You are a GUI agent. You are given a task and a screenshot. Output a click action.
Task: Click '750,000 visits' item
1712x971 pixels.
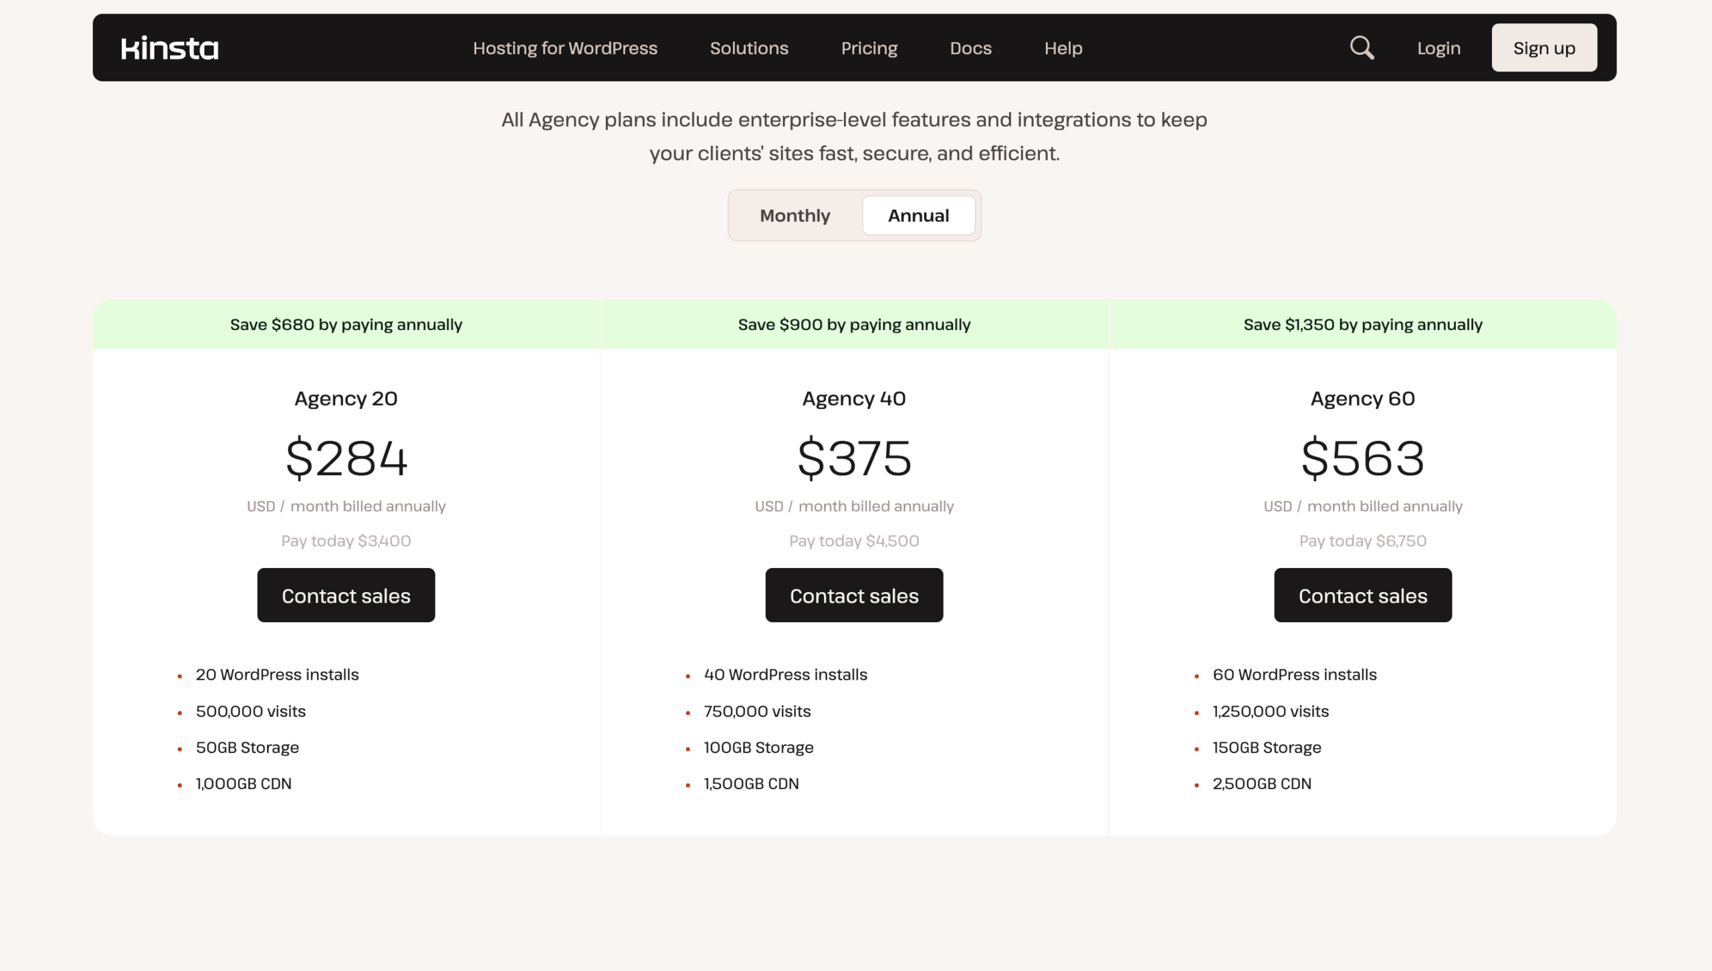(x=757, y=711)
